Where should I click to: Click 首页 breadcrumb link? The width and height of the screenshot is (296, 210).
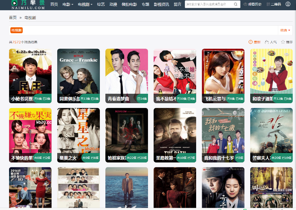coord(13,17)
